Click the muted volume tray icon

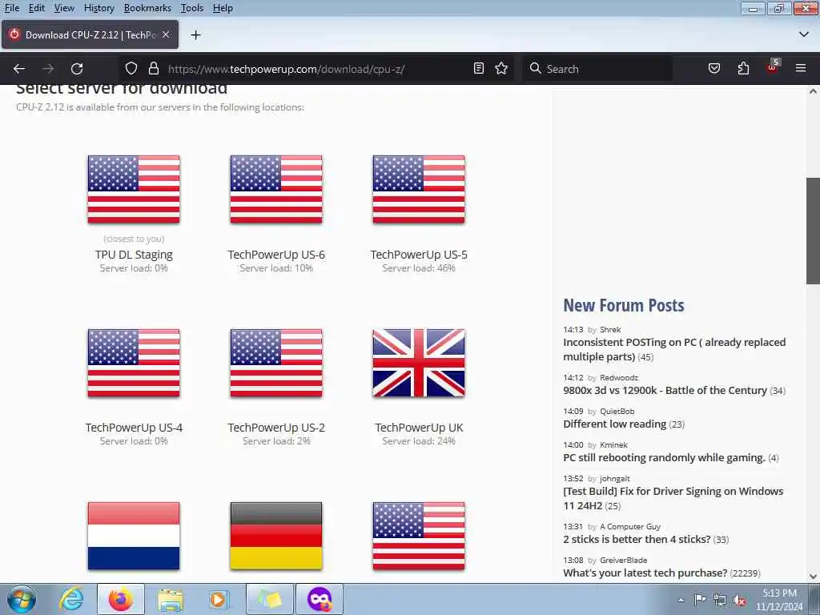point(739,600)
